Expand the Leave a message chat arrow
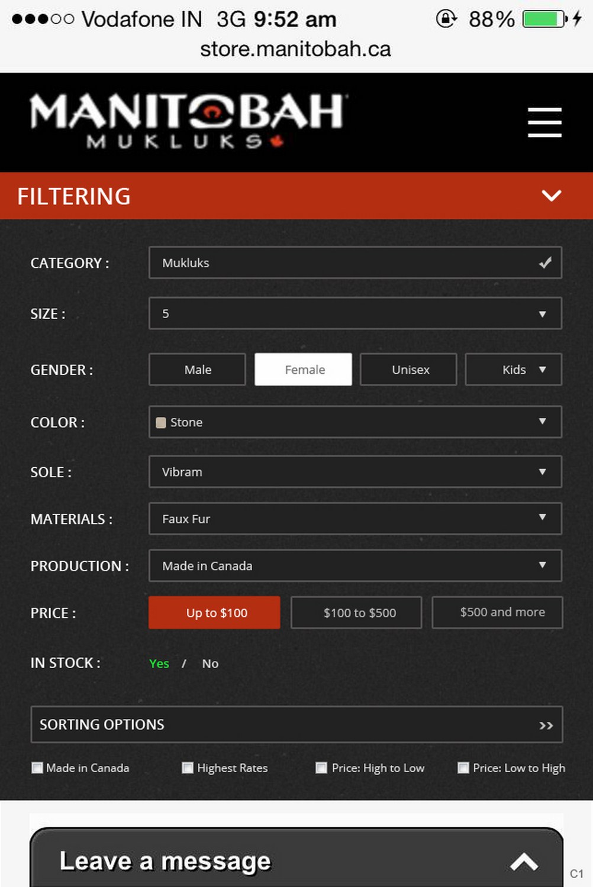Screen dimensions: 593x887 [524, 862]
